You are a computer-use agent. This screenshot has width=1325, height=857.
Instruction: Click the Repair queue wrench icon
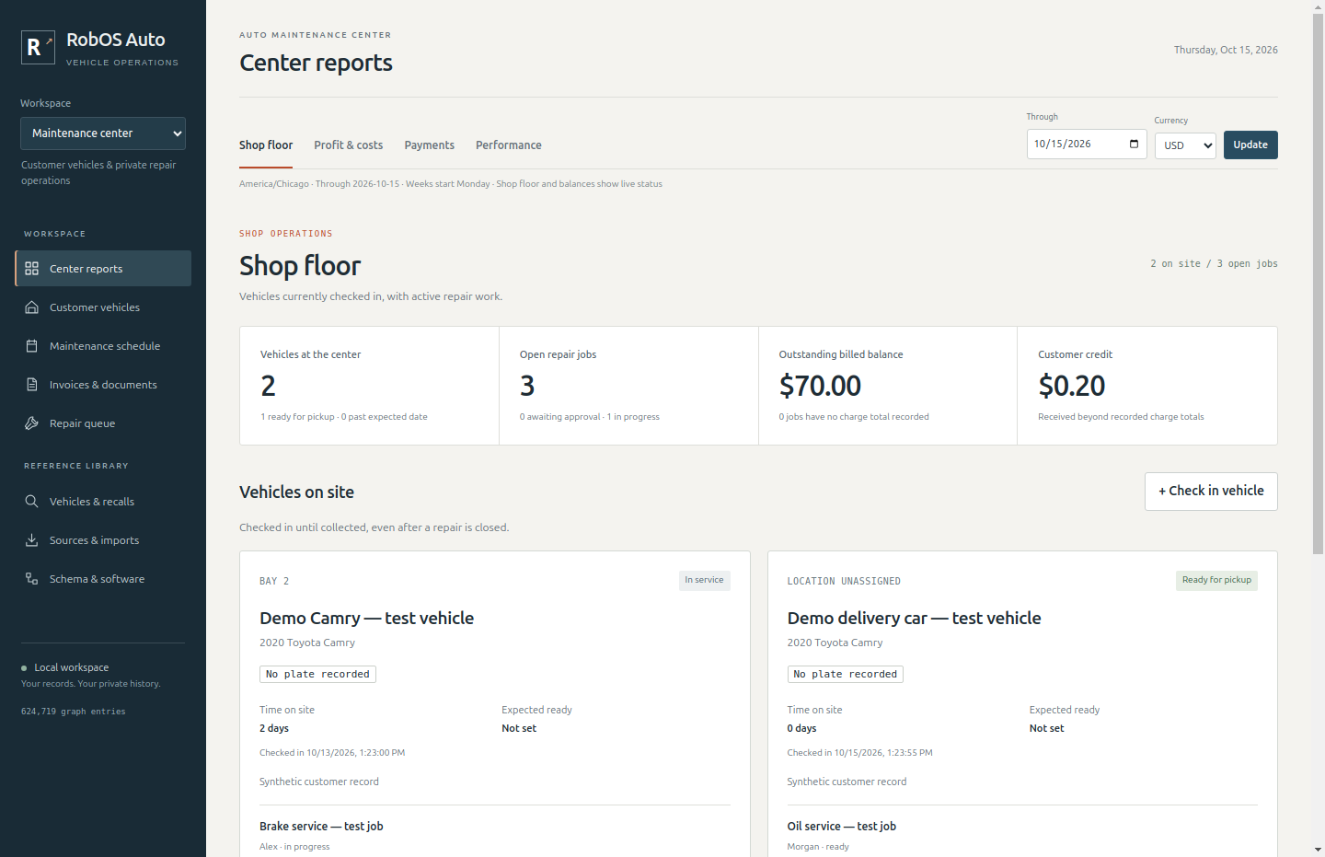coord(31,423)
